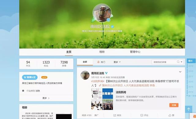Open the search options dropdown arrow
The width and height of the screenshot is (196, 119).
pyautogui.click(x=182, y=62)
